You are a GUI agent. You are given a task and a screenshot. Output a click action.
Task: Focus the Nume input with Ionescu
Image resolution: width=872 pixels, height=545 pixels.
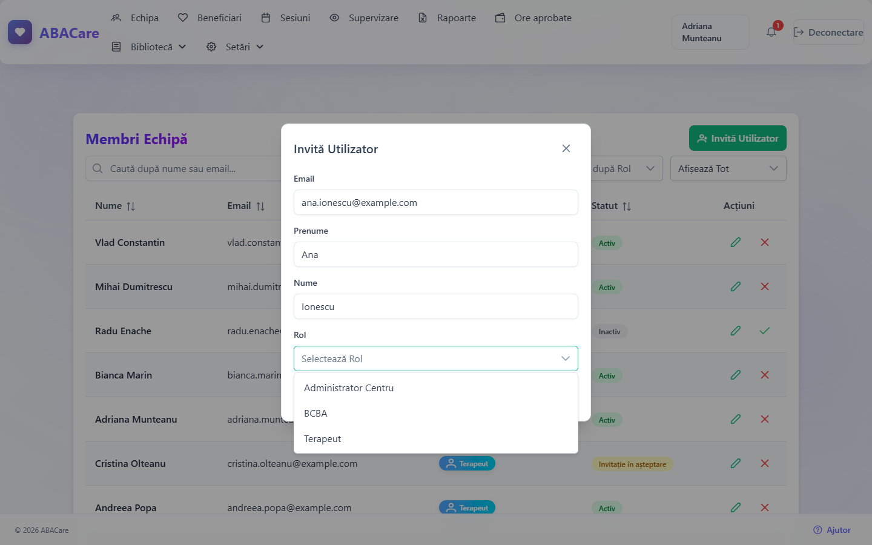pos(436,306)
